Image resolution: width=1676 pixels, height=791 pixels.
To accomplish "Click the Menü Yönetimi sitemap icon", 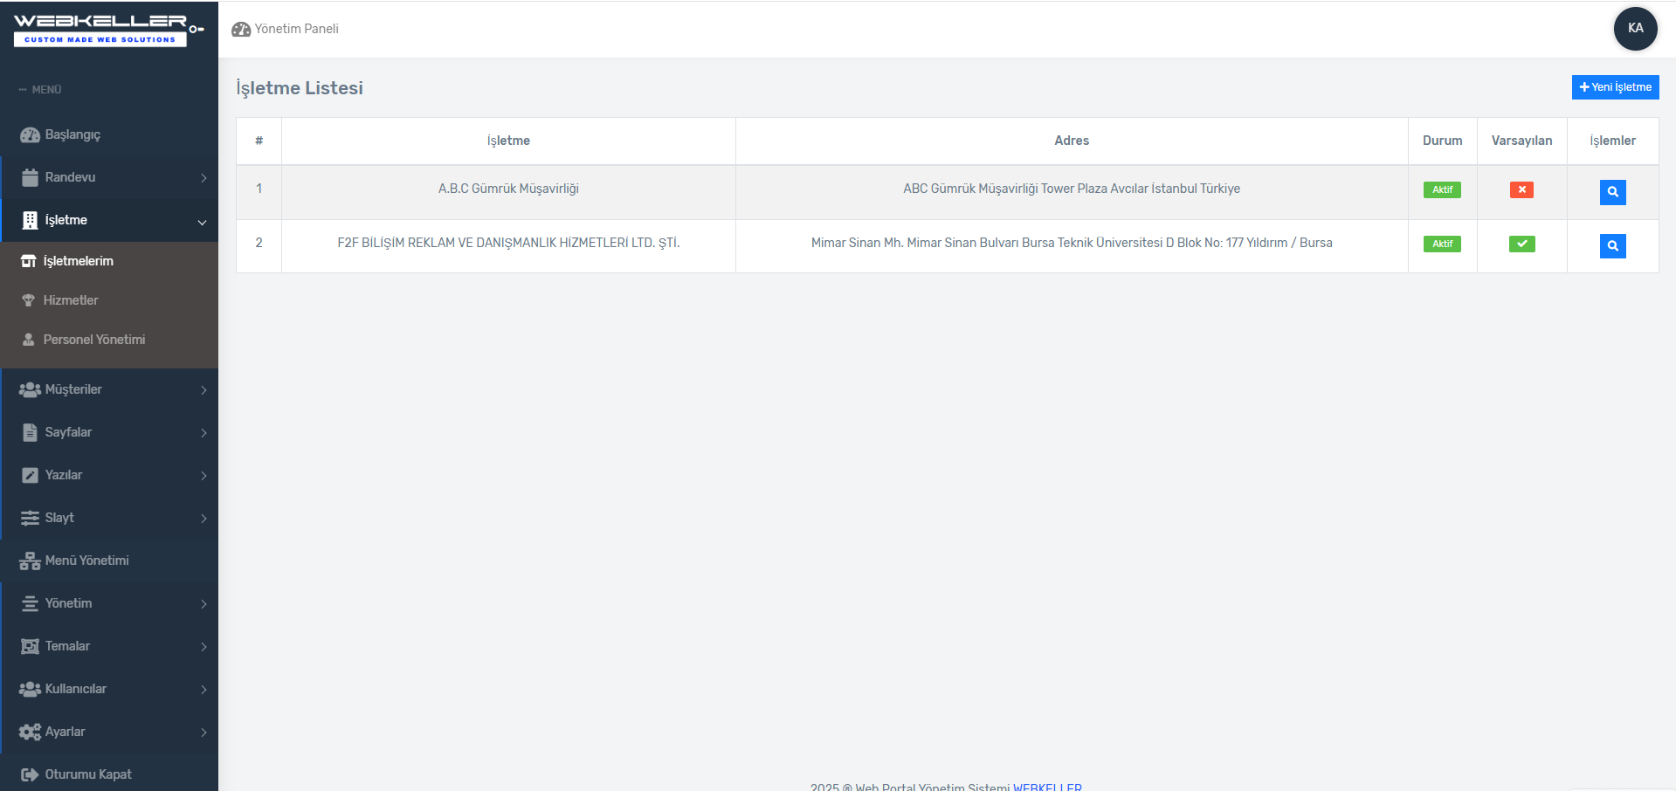I will tap(30, 561).
